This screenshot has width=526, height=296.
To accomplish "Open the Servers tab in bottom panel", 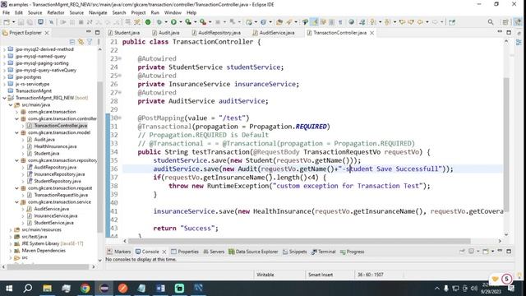I will (214, 252).
